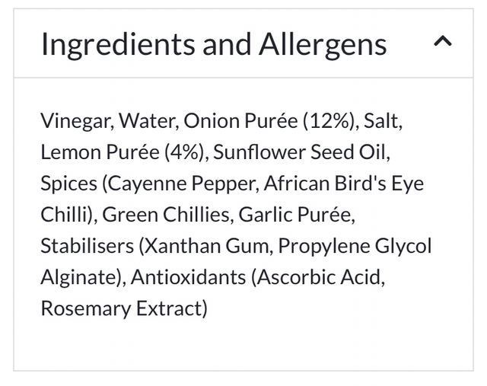Click the Sunflower Seed Oil ingredient
This screenshot has width=487, height=386.
(301, 152)
